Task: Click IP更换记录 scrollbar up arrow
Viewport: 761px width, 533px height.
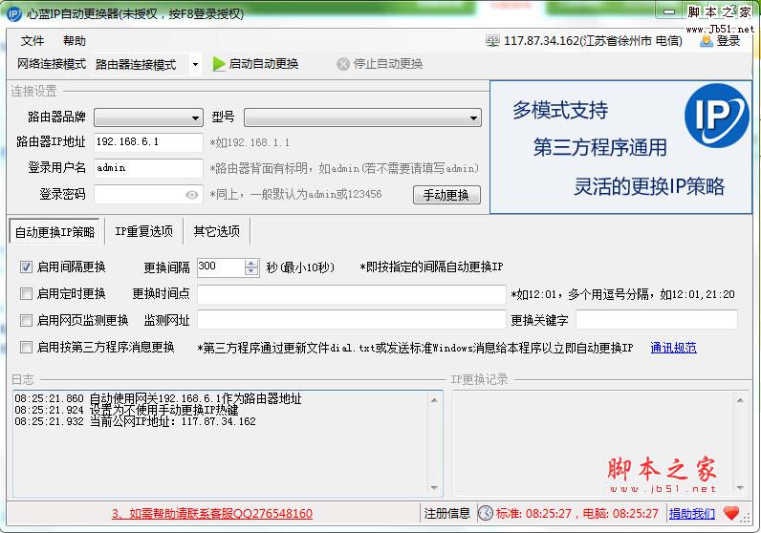Action: pyautogui.click(x=740, y=400)
